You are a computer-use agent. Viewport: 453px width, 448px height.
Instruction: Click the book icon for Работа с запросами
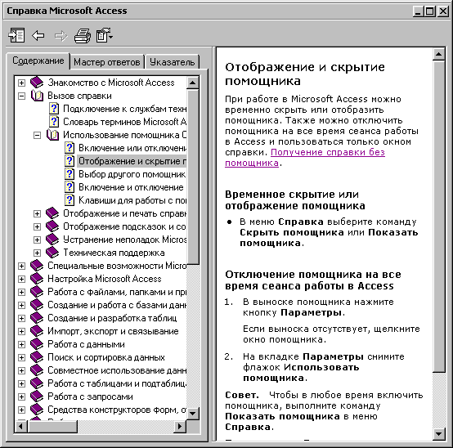tap(37, 396)
